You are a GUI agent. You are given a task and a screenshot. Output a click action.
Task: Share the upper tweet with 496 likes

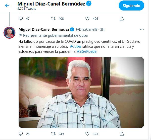pos(122,18)
